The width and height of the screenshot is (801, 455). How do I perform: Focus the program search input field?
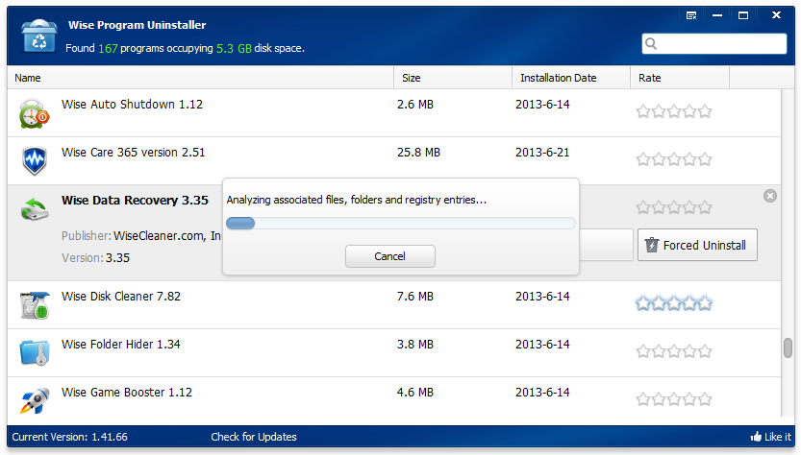714,44
